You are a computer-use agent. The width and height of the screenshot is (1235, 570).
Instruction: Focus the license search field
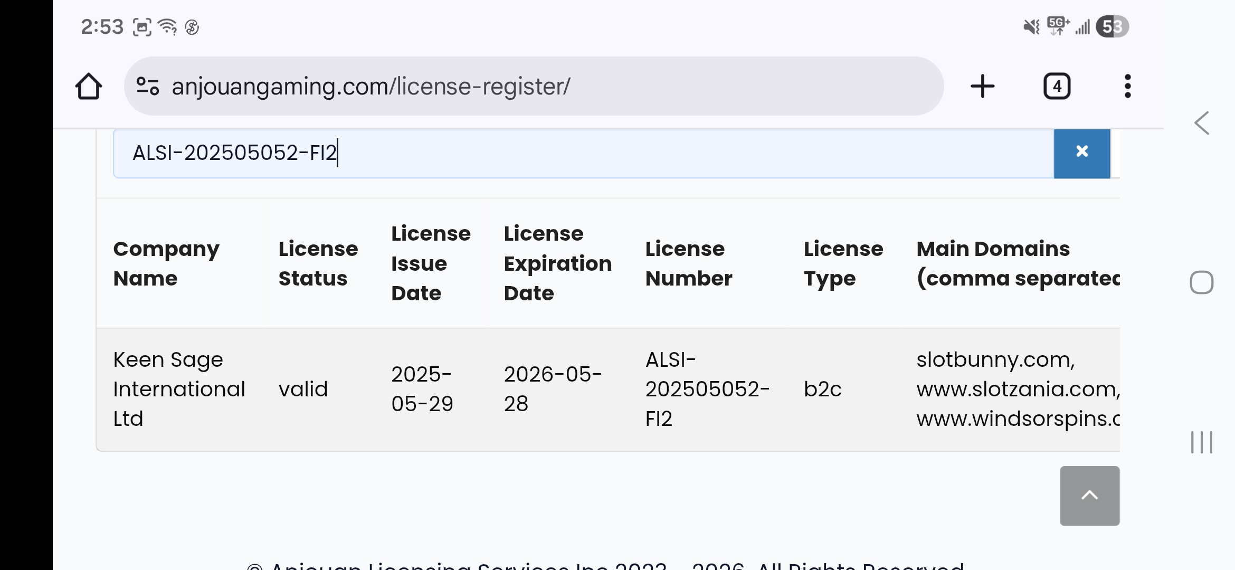click(581, 153)
